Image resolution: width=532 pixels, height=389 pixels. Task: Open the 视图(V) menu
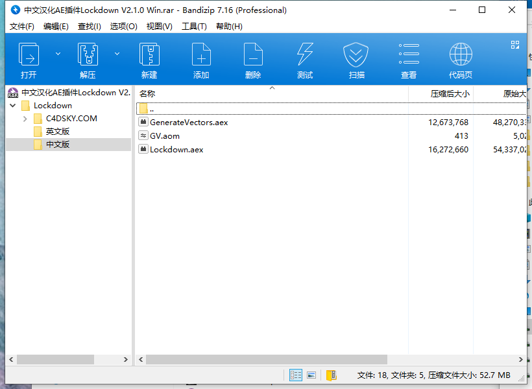pos(160,27)
